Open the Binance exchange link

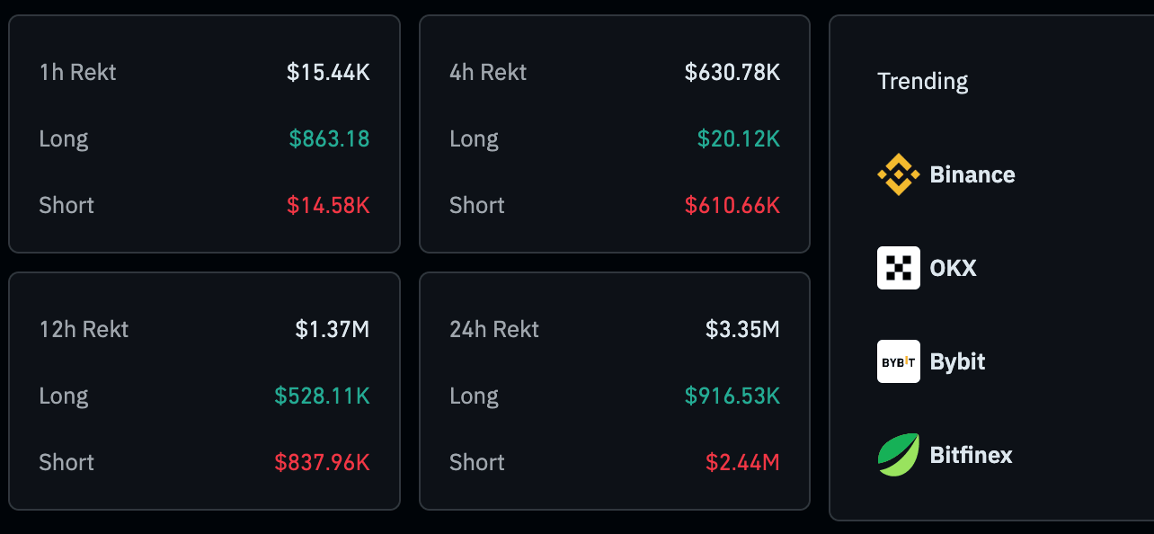point(972,174)
